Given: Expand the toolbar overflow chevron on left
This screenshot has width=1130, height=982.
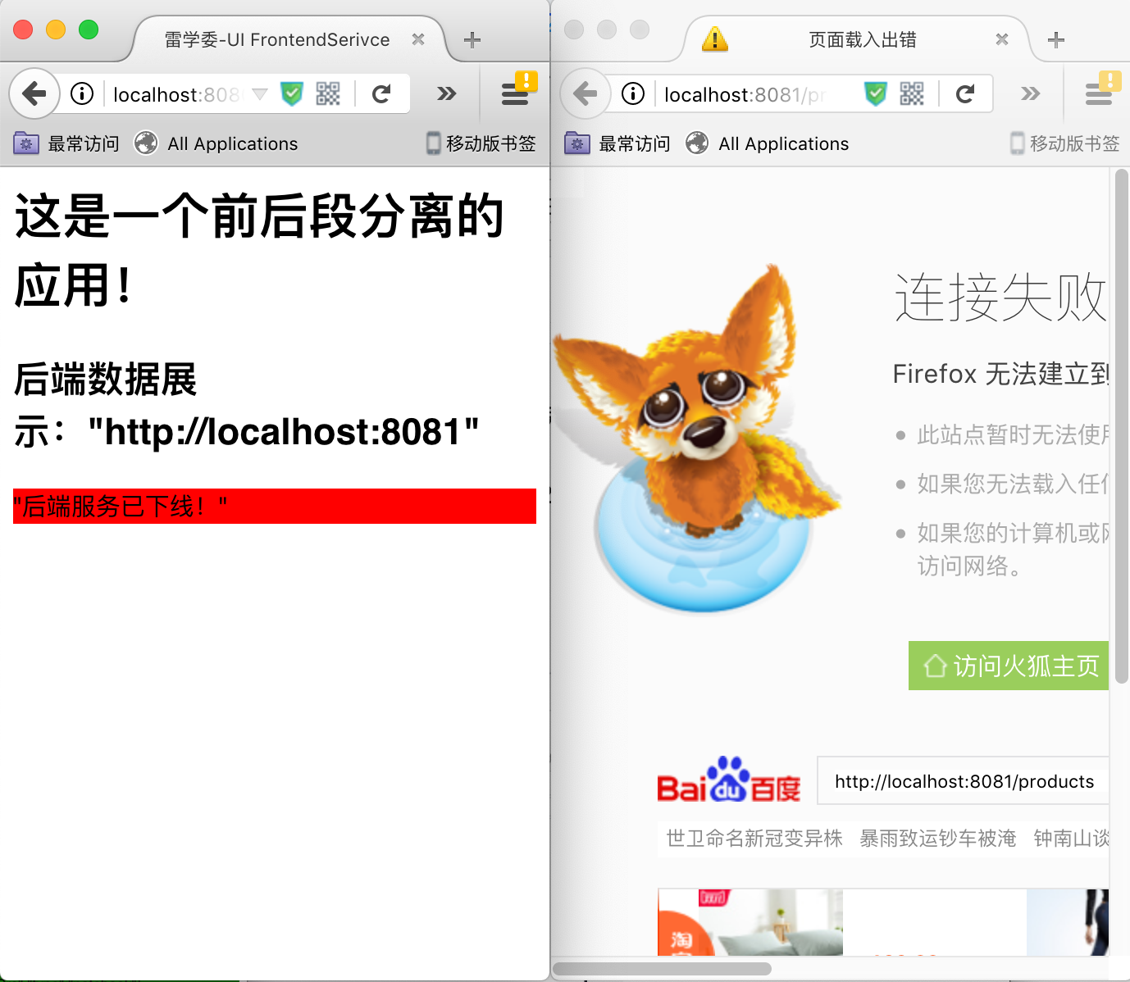Looking at the screenshot, I should click(445, 93).
